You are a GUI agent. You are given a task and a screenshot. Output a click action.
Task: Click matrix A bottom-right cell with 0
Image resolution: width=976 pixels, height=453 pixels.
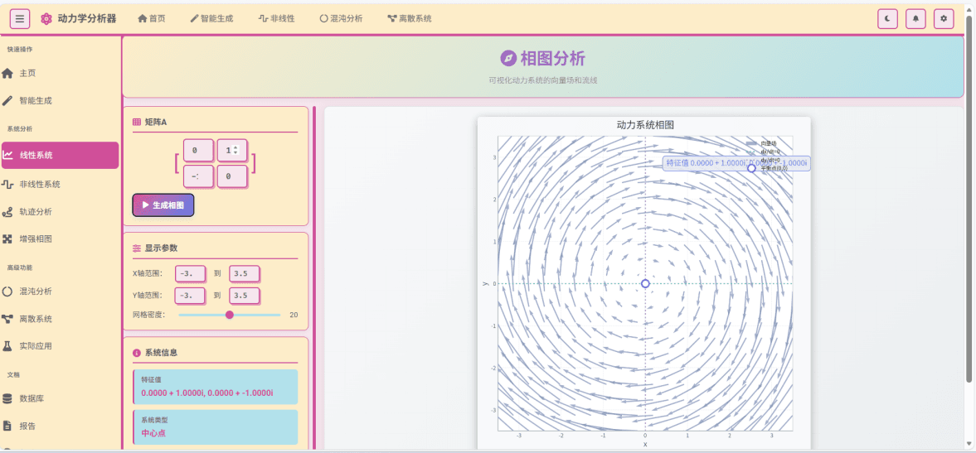coord(232,176)
